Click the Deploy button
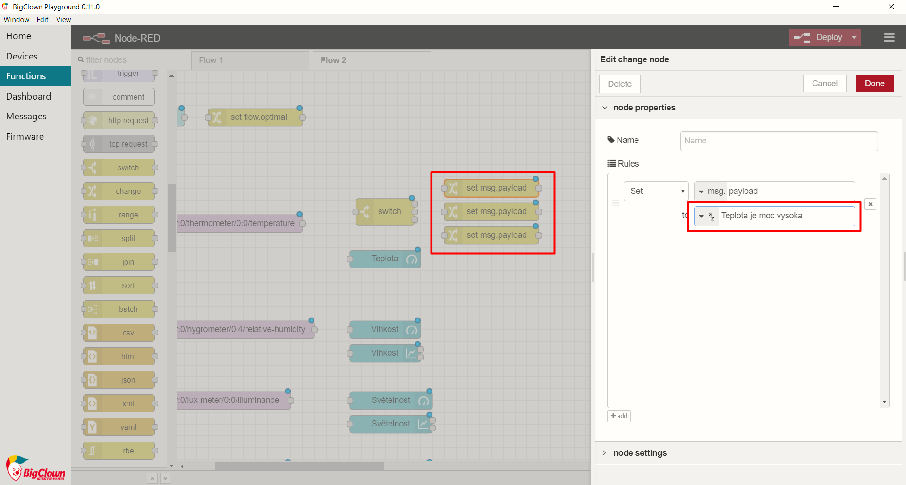 click(819, 37)
